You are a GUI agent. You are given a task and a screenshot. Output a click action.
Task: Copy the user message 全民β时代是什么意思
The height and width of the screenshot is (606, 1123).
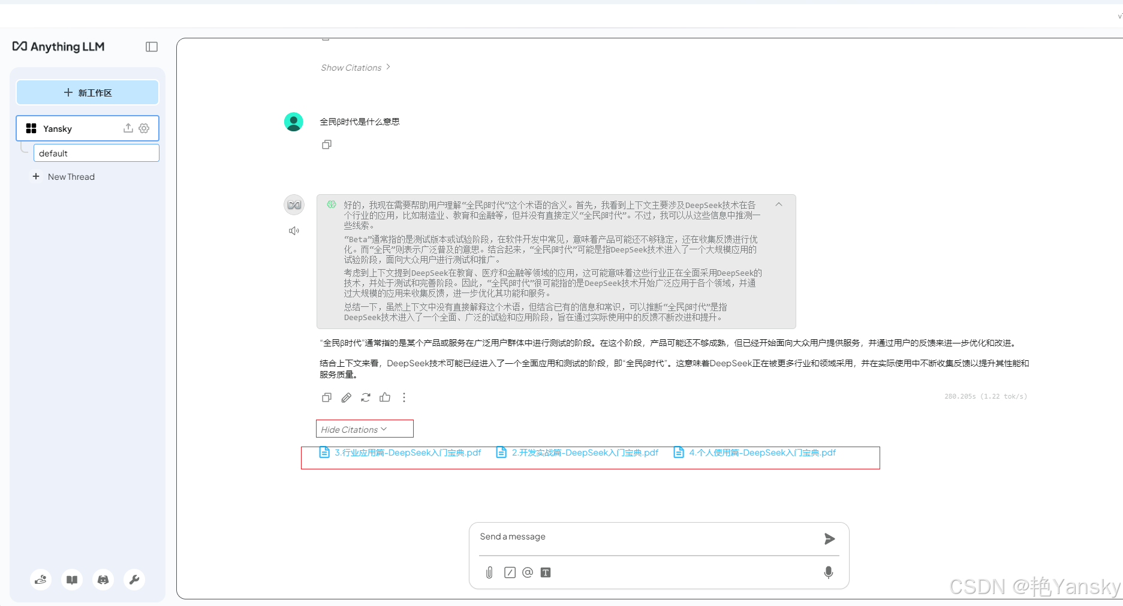coord(327,144)
